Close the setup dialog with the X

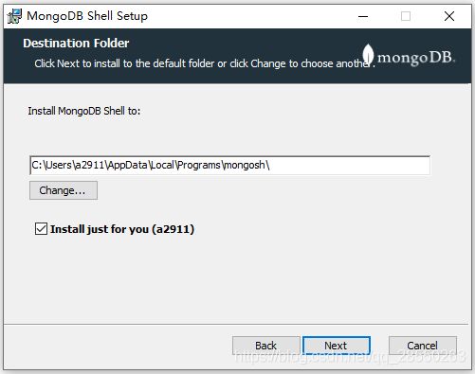point(449,16)
